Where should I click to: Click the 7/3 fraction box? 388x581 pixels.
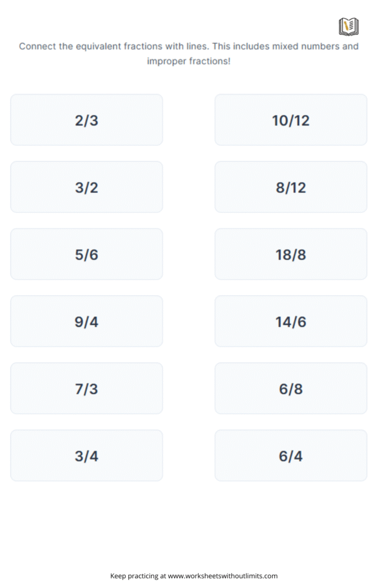(86, 388)
